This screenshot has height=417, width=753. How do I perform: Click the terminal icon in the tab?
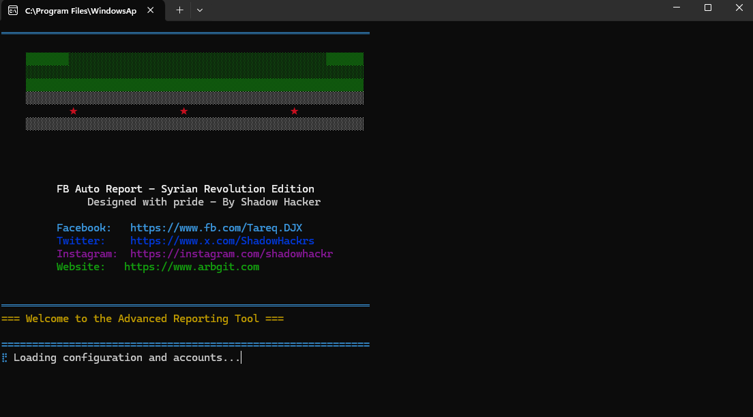click(x=13, y=10)
